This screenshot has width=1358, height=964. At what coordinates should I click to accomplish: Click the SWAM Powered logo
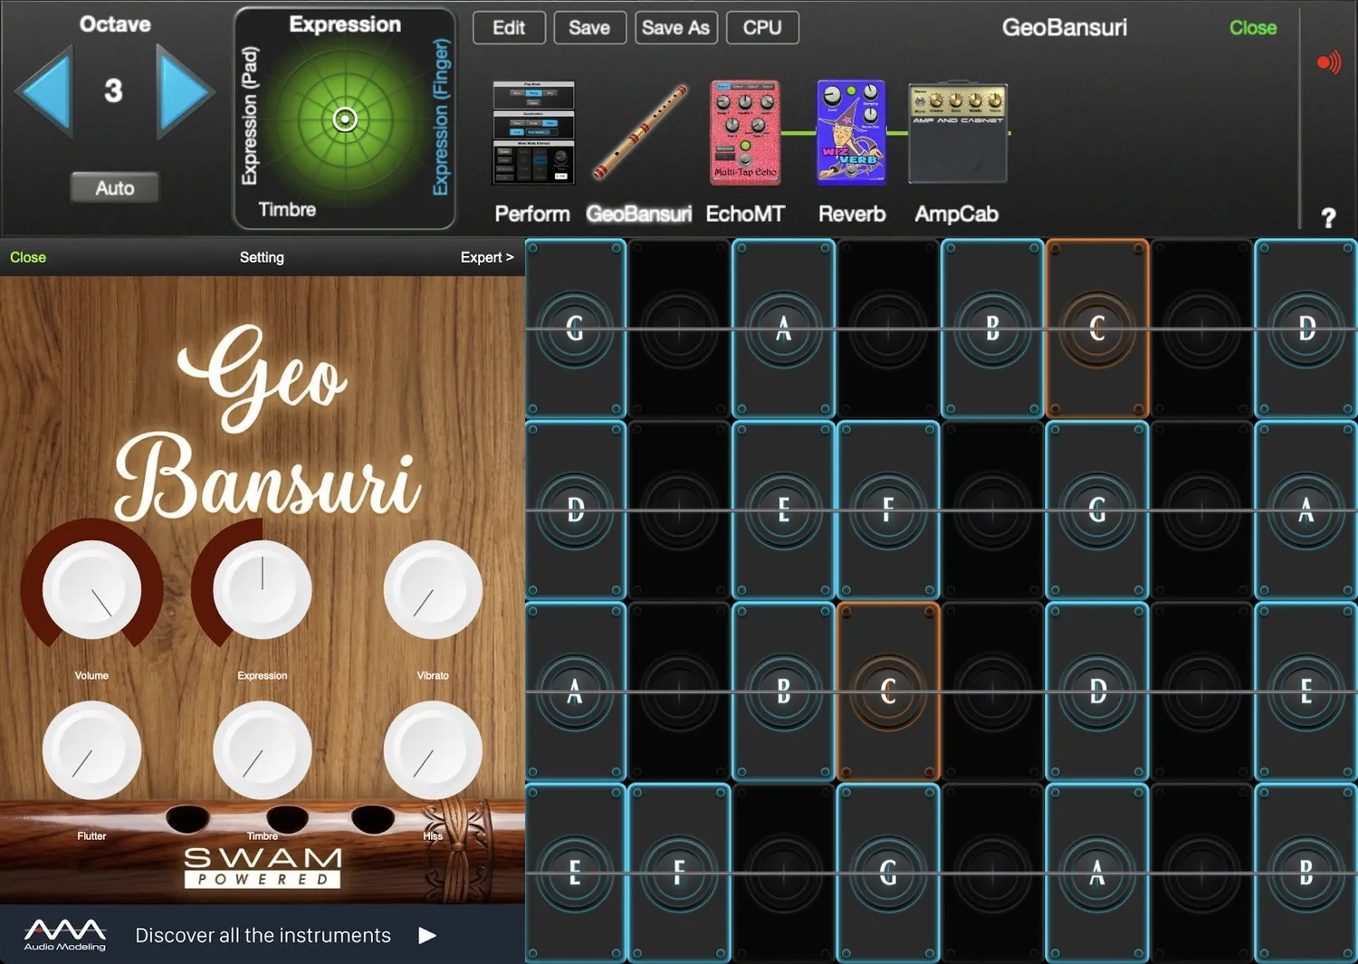(x=263, y=867)
